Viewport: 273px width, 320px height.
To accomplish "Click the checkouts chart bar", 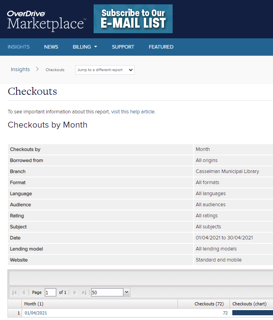I will [x=252, y=313].
